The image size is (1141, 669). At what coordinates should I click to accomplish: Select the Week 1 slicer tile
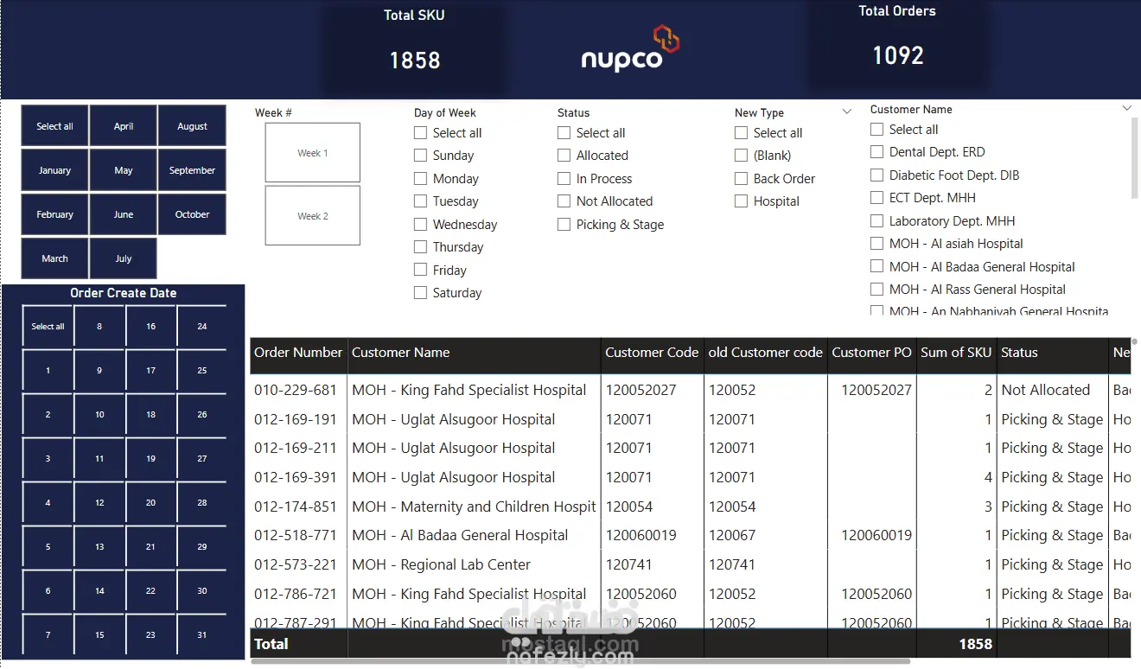[313, 153]
